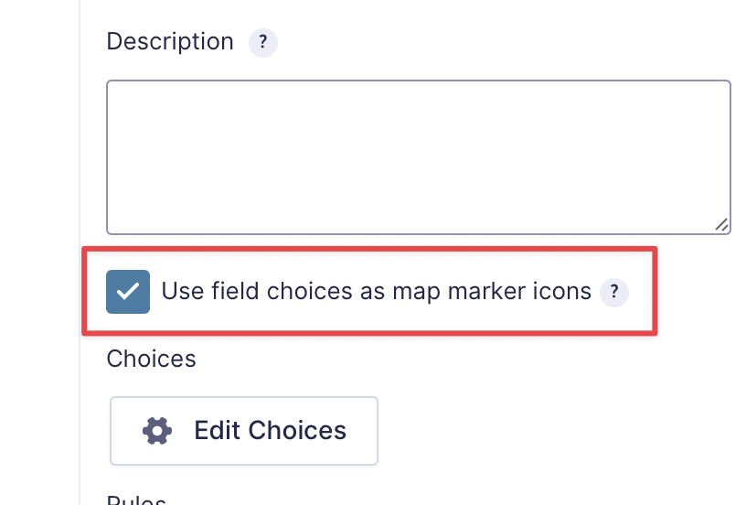The image size is (746, 505).
Task: Uncheck Use field choices as map marker icons
Action: (x=128, y=292)
